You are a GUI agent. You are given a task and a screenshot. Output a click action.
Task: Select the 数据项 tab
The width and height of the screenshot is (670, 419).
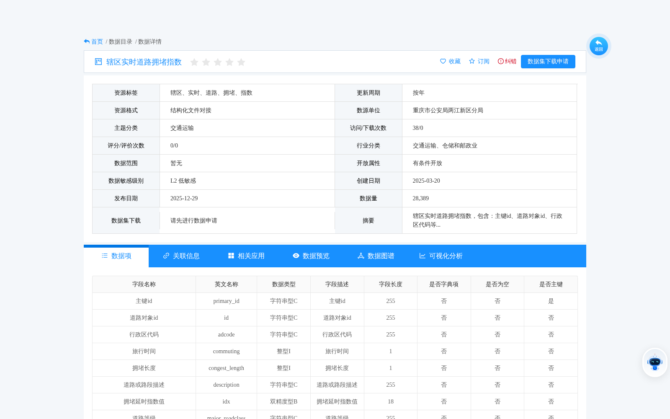(116, 256)
